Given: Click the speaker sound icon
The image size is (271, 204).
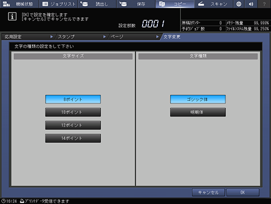Looking at the screenshot, I should point(251,4).
